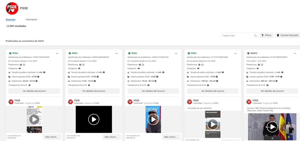Screen dimensions: 300x141
Task: Click '5 nov 2024 - 7 nov 2024' date range
Action: coord(257,61)
